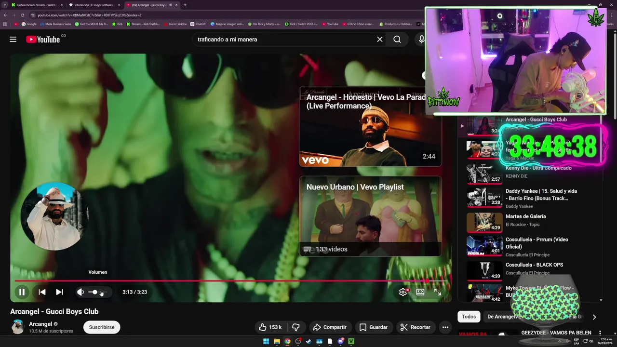The width and height of the screenshot is (617, 347).
Task: Open Nuevo Urbano Vevo Playlist end card
Action: [370, 216]
